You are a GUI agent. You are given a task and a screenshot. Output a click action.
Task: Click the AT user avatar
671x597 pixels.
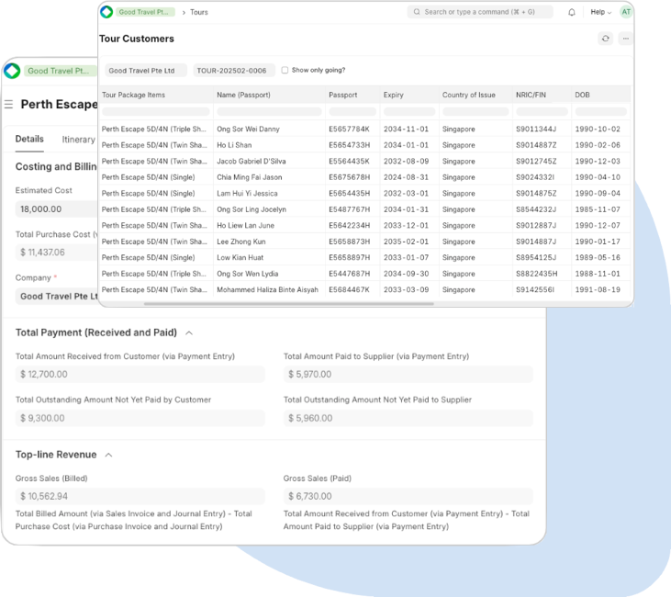pyautogui.click(x=626, y=12)
